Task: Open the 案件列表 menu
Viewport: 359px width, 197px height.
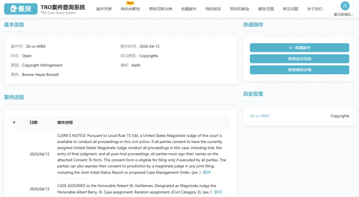Action: (x=104, y=9)
